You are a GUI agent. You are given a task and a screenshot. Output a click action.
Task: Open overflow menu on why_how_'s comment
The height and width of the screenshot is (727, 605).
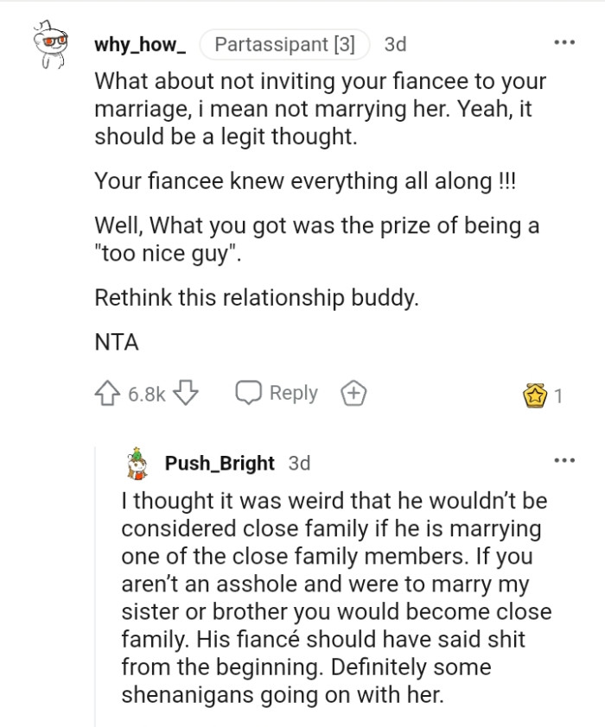tap(566, 41)
